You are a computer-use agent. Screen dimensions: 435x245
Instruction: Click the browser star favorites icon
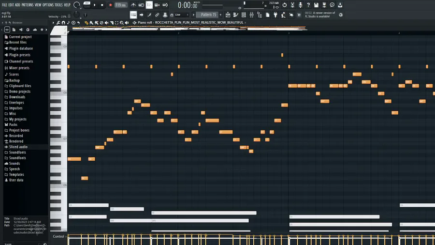42,30
